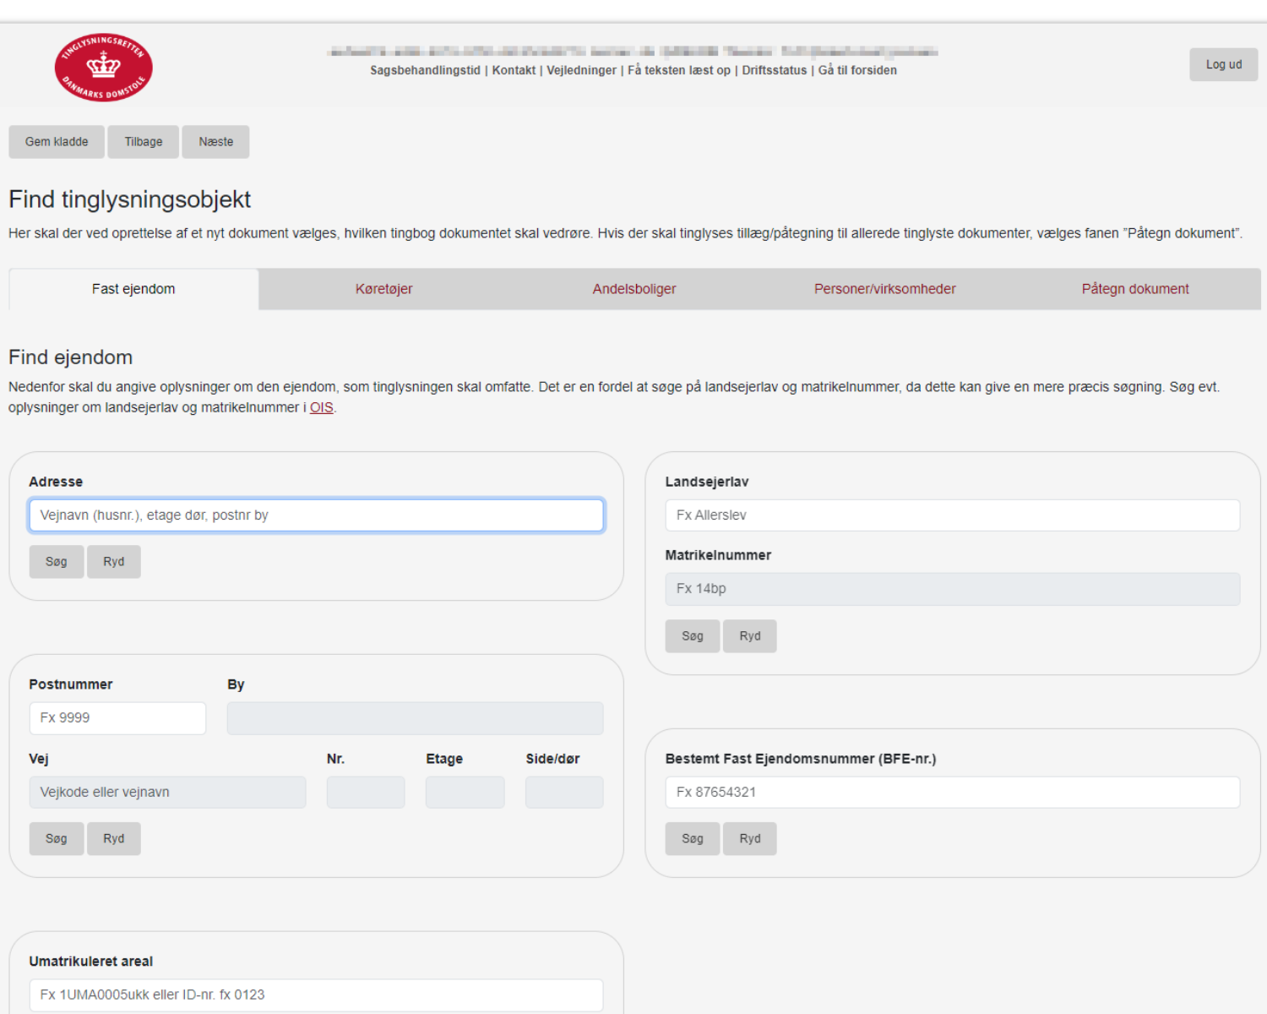Screen dimensions: 1267x1014
Task: Save draft with Gem kladde
Action: tap(57, 142)
